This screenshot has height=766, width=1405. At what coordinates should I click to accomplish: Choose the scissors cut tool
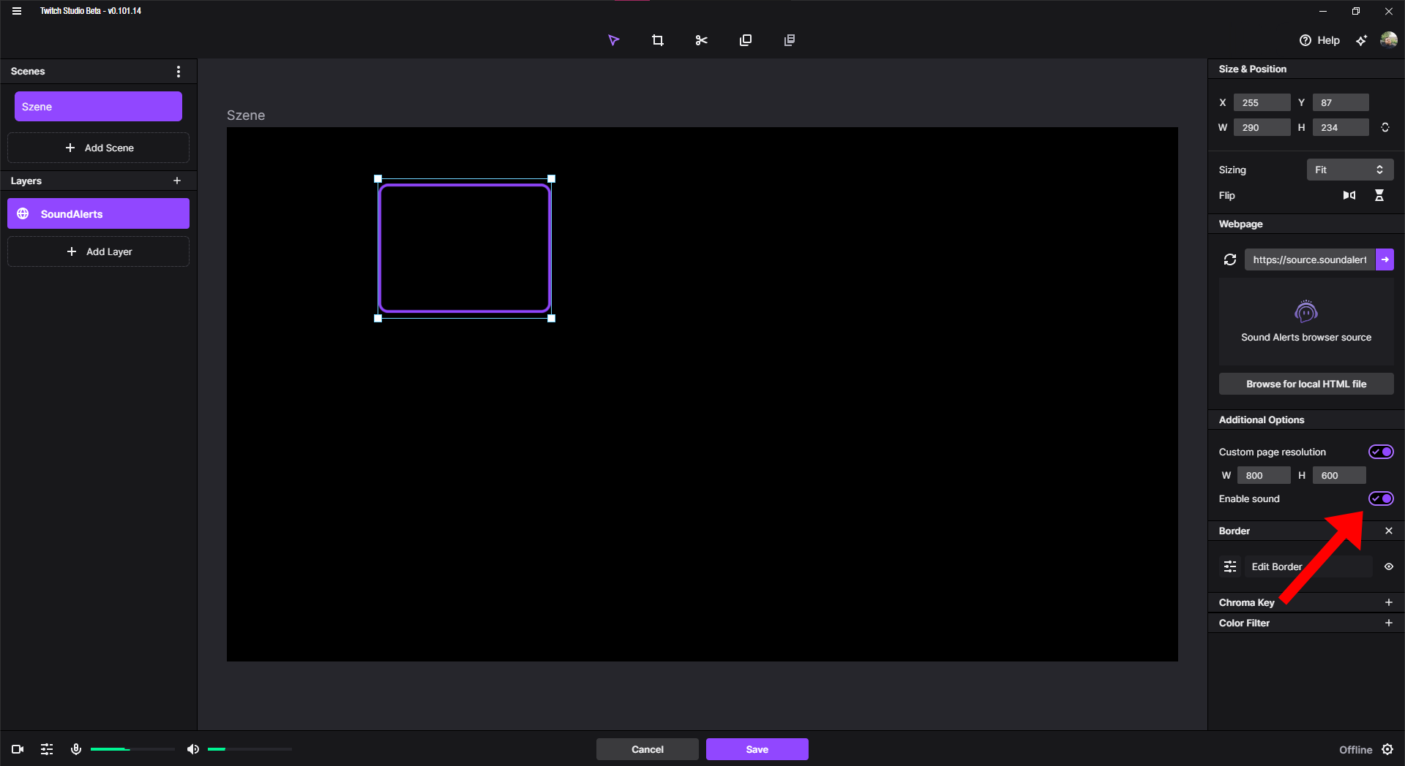702,40
